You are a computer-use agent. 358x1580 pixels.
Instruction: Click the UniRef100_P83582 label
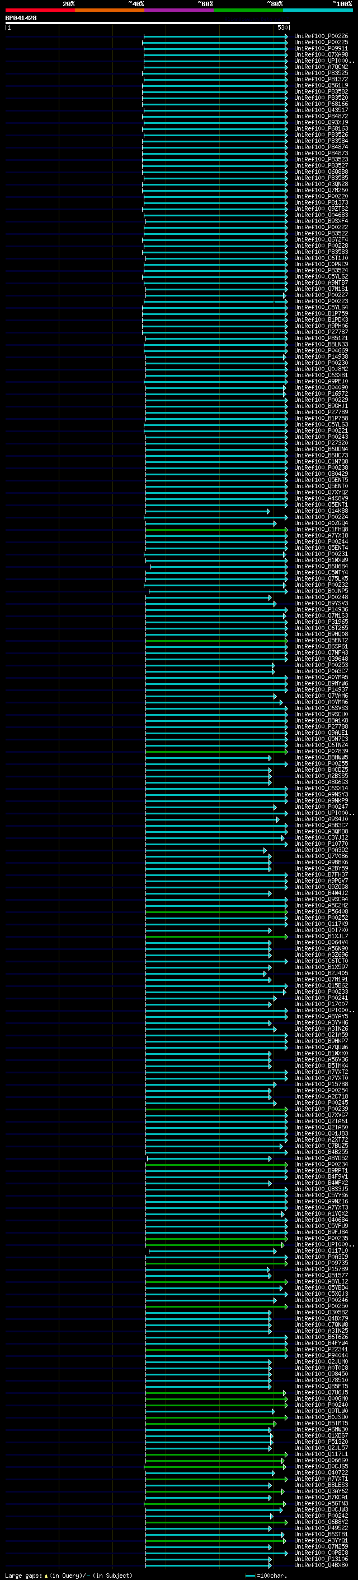tap(321, 91)
